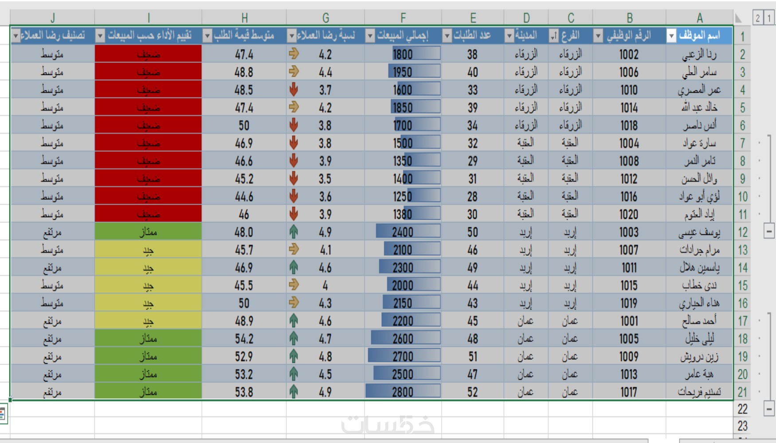Click the green arrow in يوسف عيسى's row
This screenshot has width=776, height=443.
coord(294,232)
